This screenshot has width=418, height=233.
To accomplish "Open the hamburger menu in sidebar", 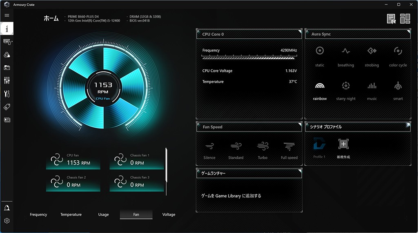I will tap(7, 15).
